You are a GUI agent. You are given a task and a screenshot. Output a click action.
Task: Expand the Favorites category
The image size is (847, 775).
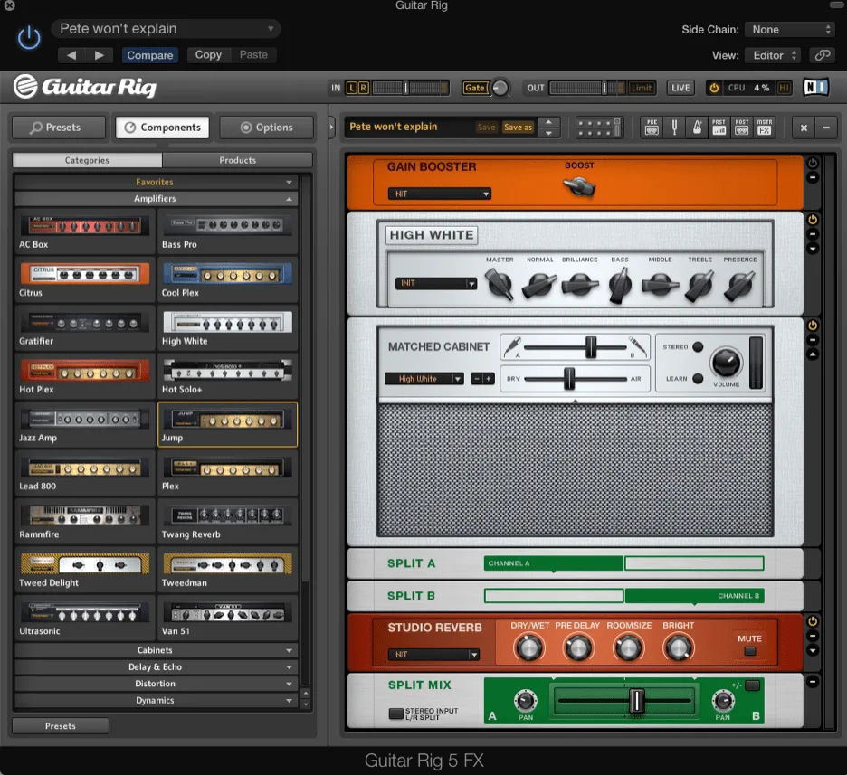[x=156, y=182]
